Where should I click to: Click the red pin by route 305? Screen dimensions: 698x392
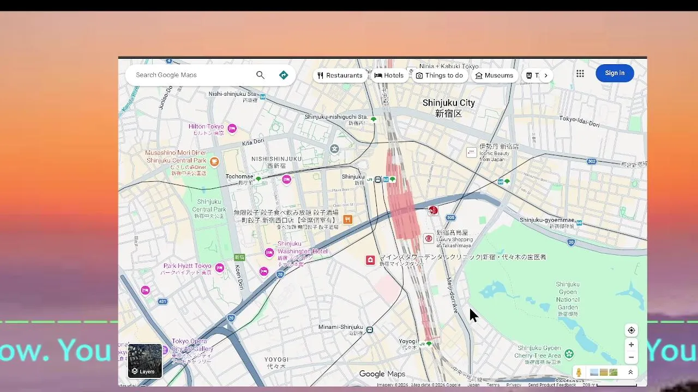[x=433, y=210]
